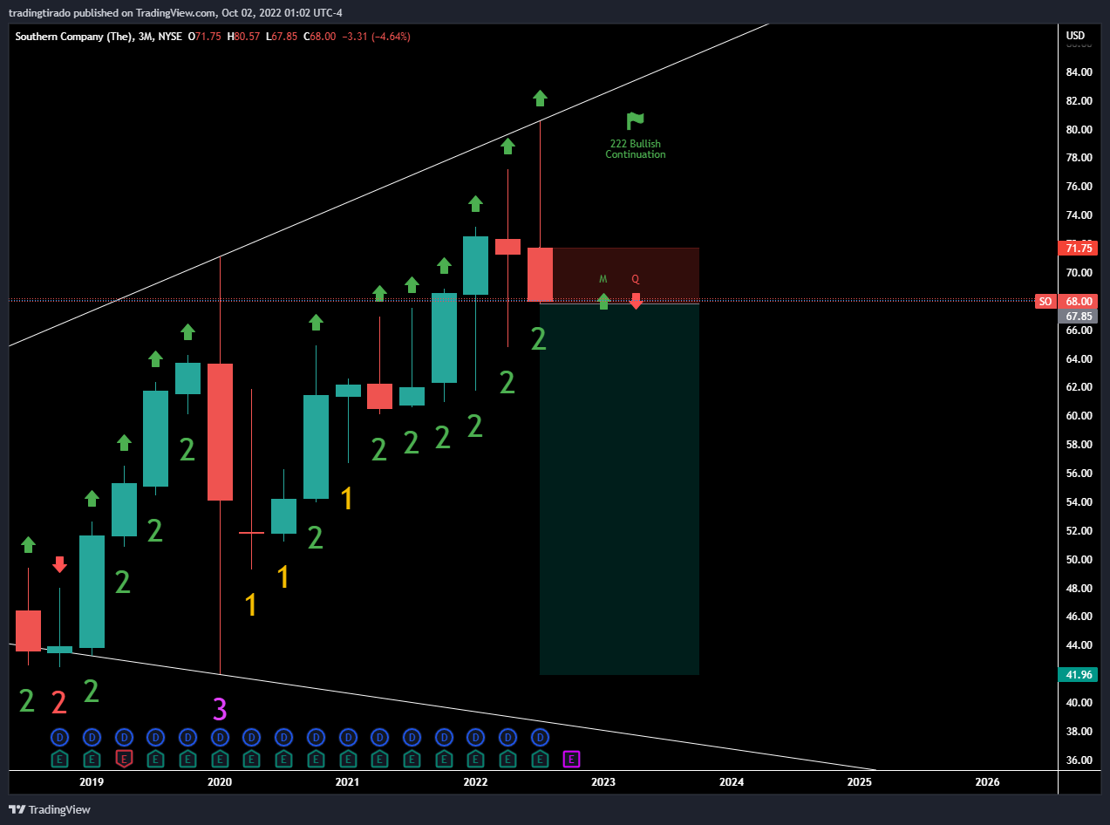
Task: Click the red earnings E marker
Action: (x=124, y=759)
